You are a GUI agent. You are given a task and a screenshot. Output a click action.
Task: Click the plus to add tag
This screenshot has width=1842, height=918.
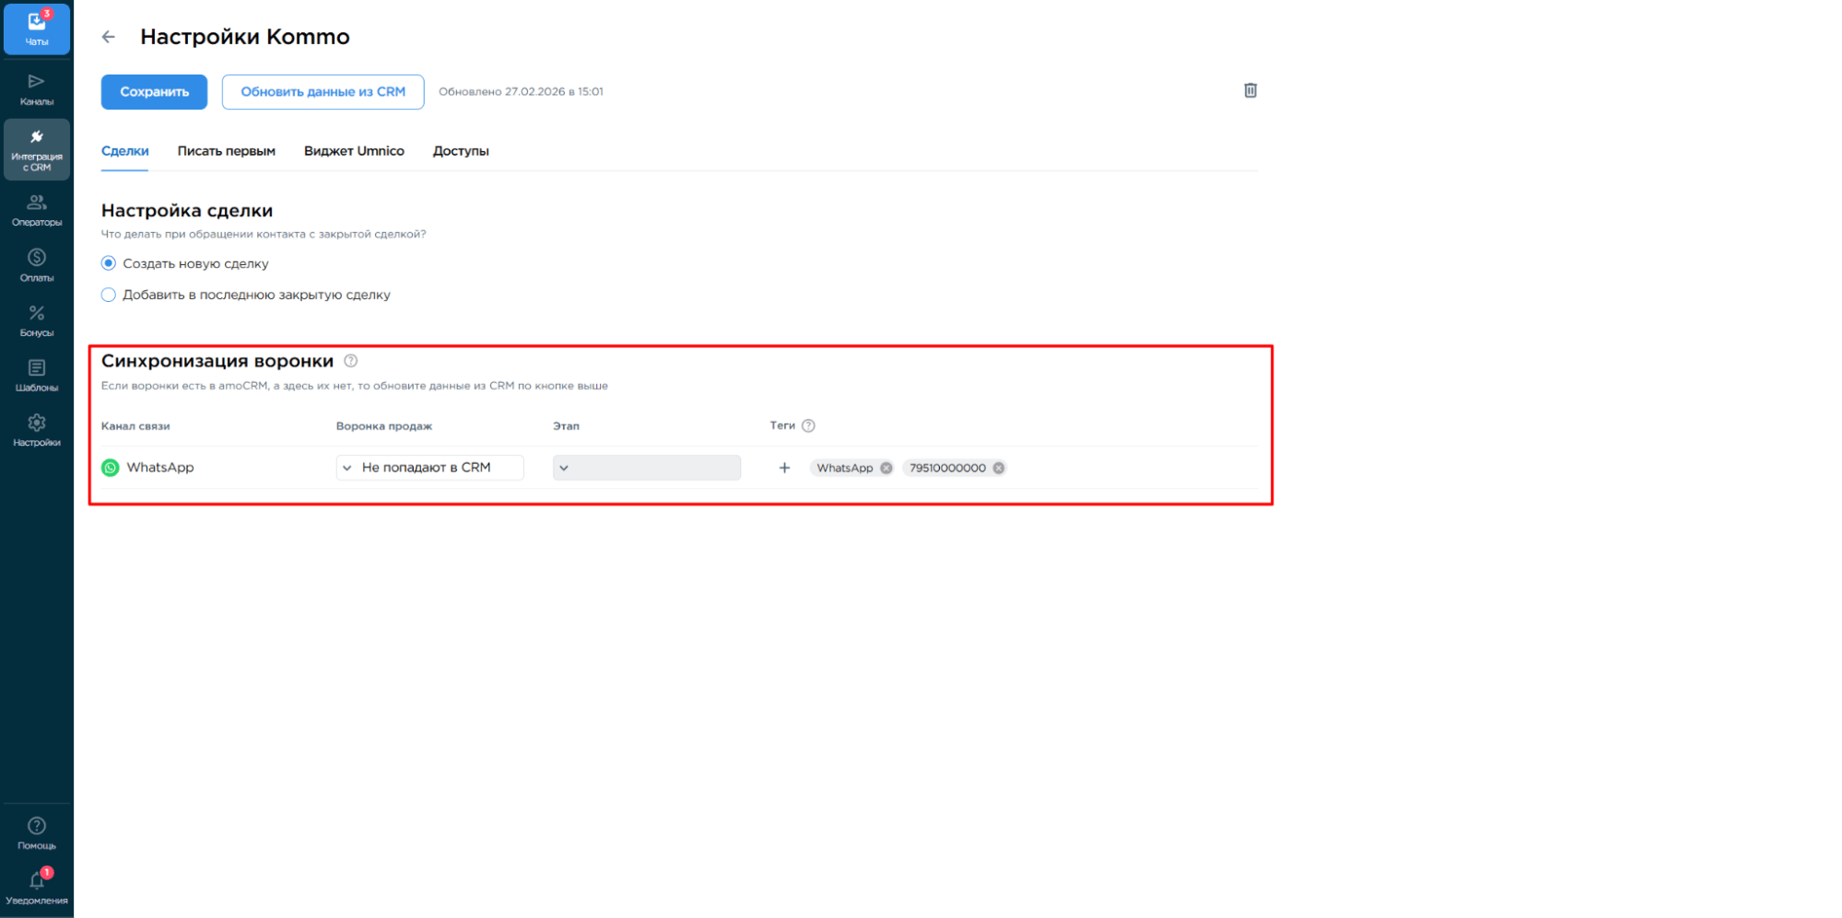784,468
